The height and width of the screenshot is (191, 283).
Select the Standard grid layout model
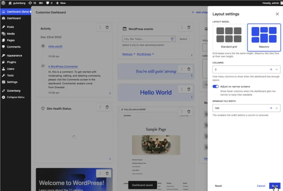(x=229, y=37)
